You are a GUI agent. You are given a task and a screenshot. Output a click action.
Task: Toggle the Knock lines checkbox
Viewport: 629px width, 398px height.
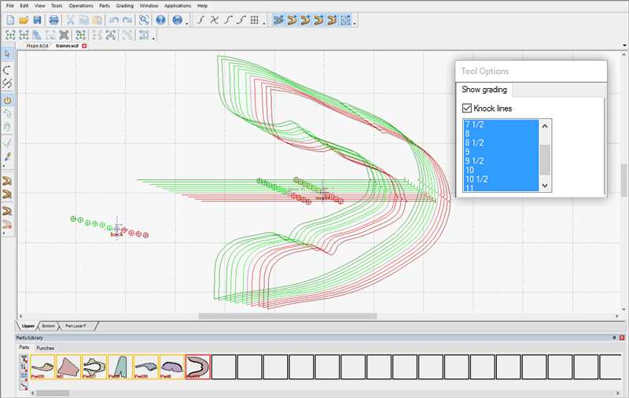click(467, 108)
